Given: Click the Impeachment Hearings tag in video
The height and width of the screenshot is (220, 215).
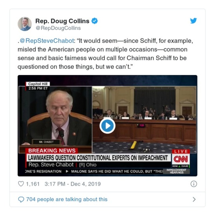Looking at the screenshot, I should [x=177, y=171].
